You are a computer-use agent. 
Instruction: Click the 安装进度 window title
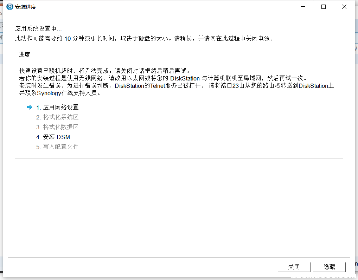[x=26, y=7]
